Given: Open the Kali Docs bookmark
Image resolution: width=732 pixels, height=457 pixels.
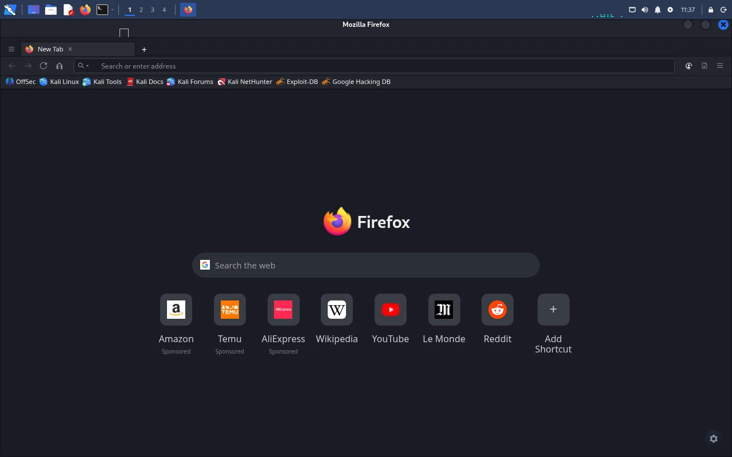Looking at the screenshot, I should coord(145,82).
